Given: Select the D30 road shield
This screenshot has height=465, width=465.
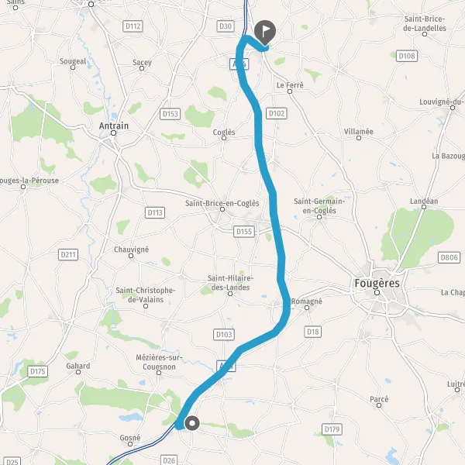Looking at the screenshot, I should (x=226, y=26).
